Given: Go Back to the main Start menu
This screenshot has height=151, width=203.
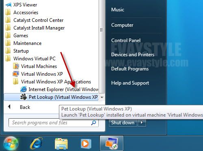Looking at the screenshot, I should click(x=25, y=107).
